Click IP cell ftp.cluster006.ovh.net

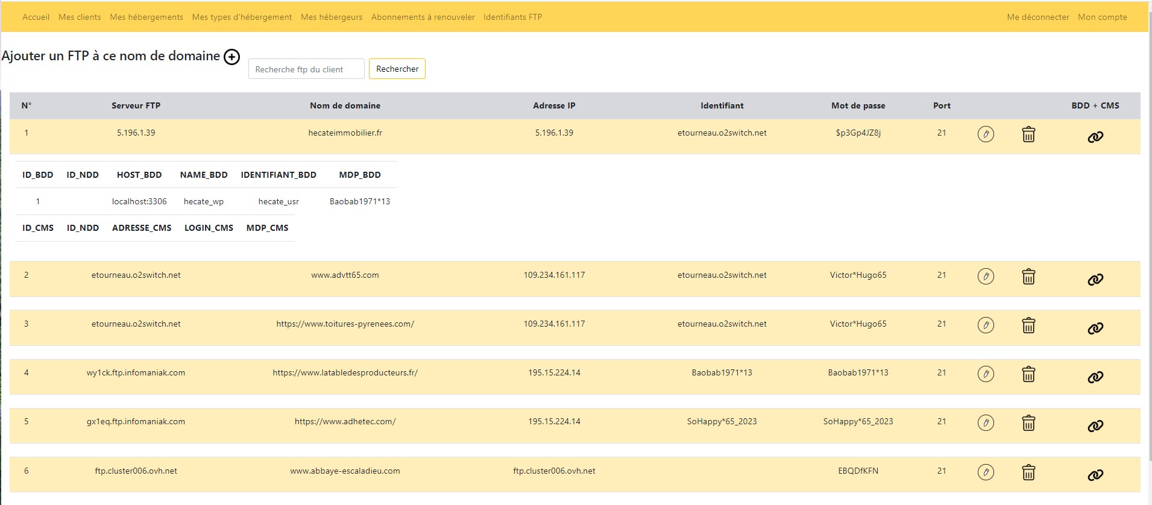(554, 471)
